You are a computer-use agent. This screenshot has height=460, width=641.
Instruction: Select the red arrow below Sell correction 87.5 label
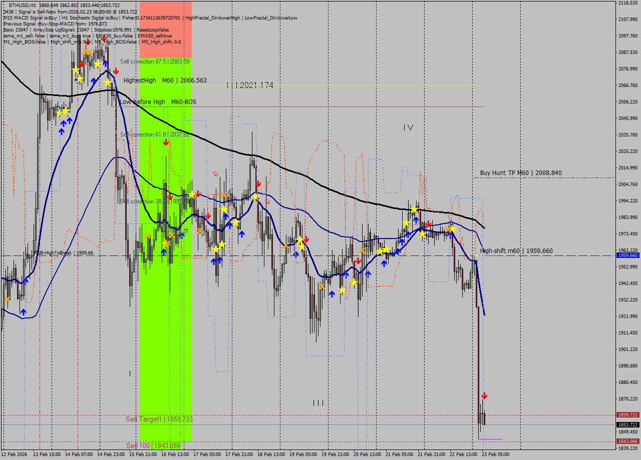pyautogui.click(x=116, y=71)
